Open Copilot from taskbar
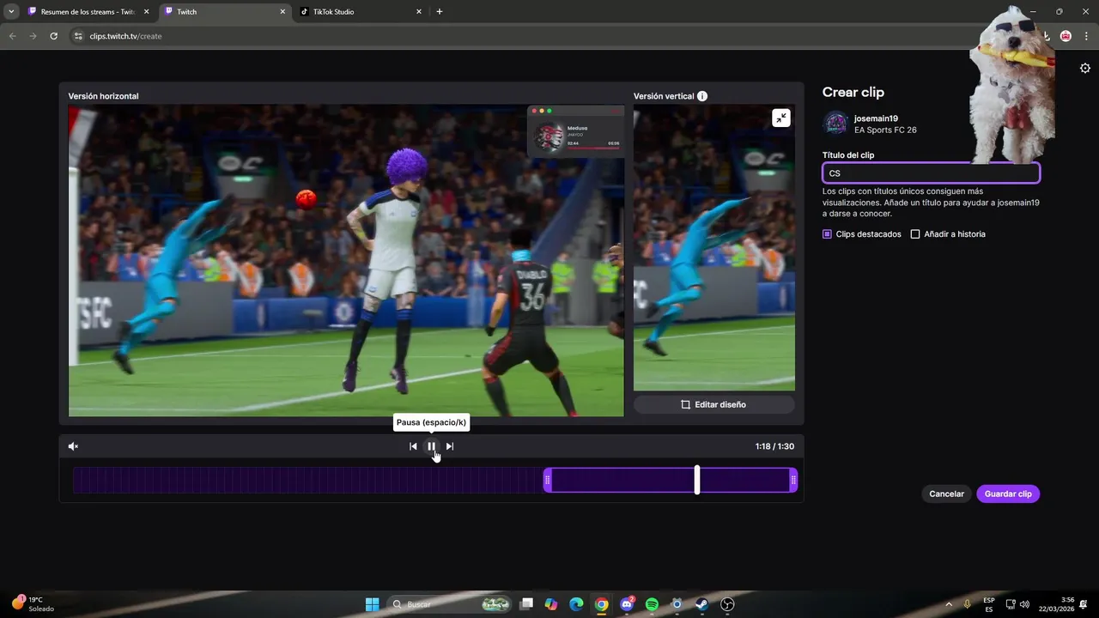 [551, 604]
